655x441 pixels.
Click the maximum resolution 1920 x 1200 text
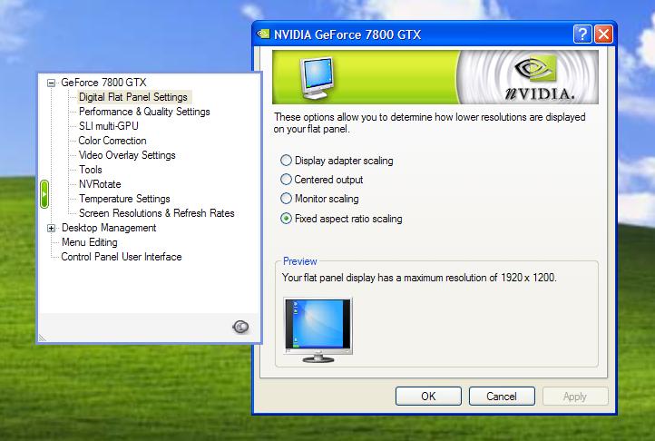point(419,278)
